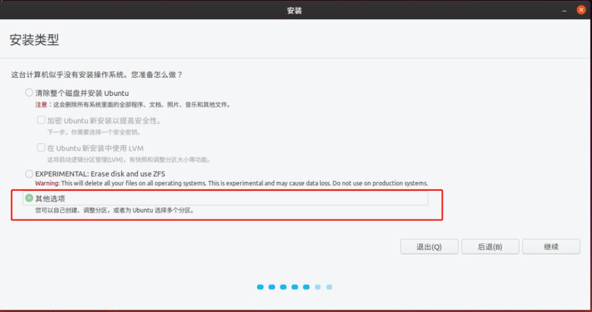Enable the use LVM with new Ubuntu checkbox
Screen dimensions: 592x312
pyautogui.click(x=41, y=148)
